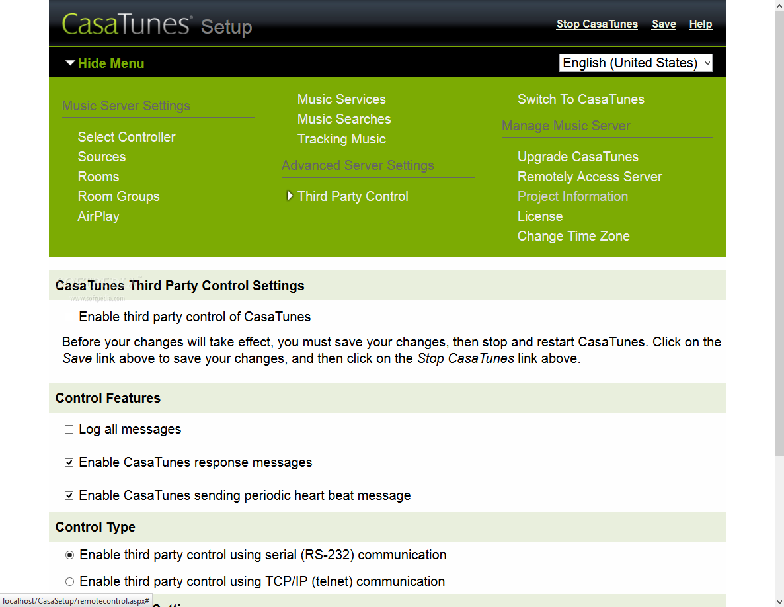The image size is (784, 607).
Task: Click the 'Control Features' section heading
Action: (x=108, y=398)
